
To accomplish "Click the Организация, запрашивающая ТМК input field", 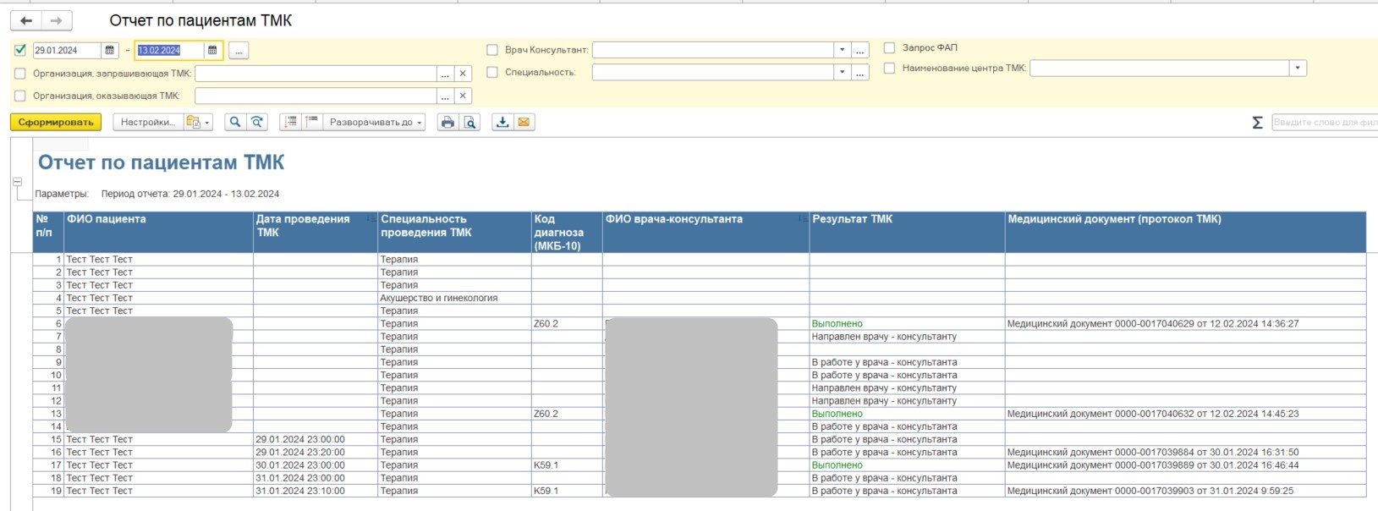I will 316,74.
